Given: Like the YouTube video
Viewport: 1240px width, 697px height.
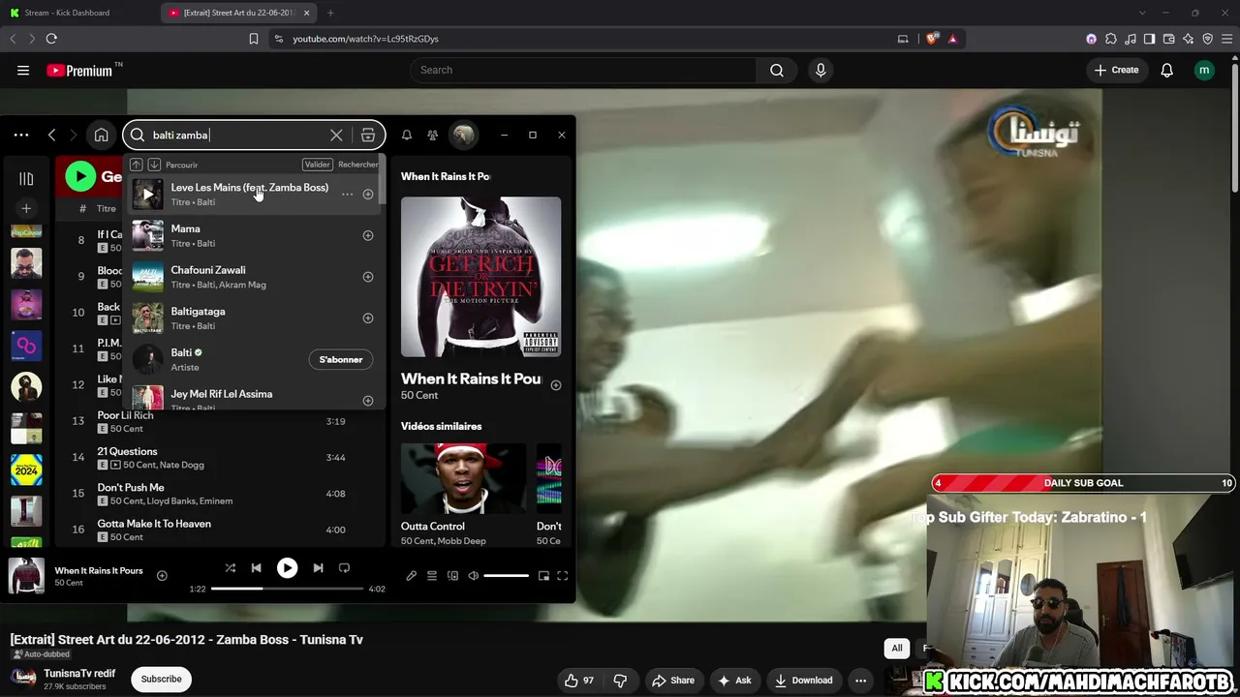Looking at the screenshot, I should [x=580, y=681].
